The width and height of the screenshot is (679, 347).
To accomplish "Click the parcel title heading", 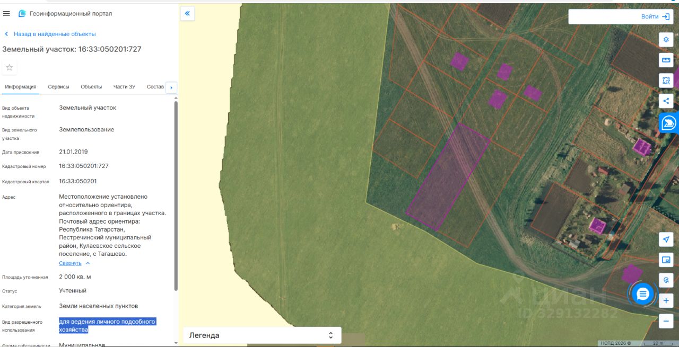I will tap(72, 49).
